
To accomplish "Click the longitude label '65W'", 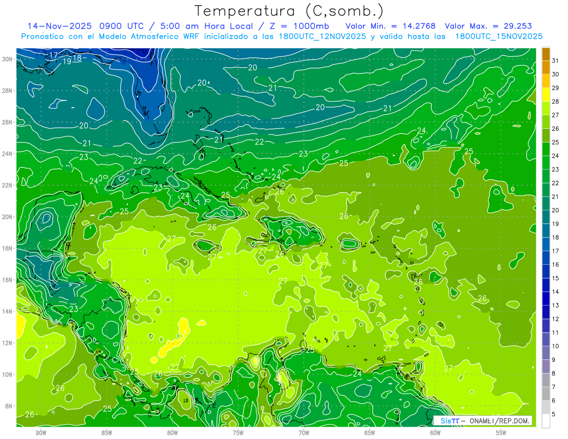I will pyautogui.click(x=370, y=432).
